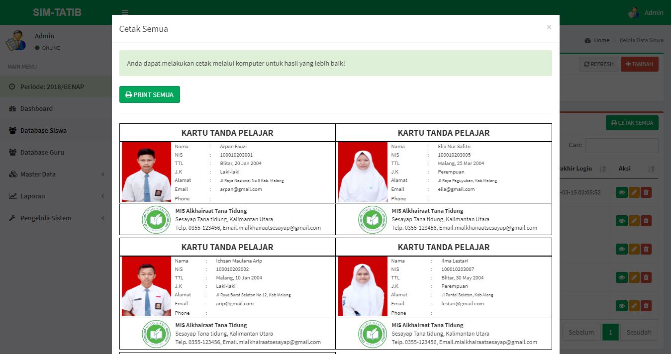
Task: Click the green PRINT SEMUA button
Action: pyautogui.click(x=150, y=94)
